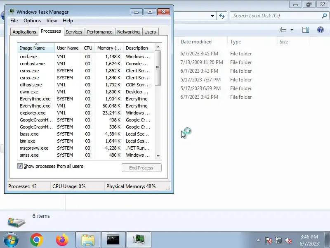
Task: Toggle the Explorer preview pane icon
Action: pyautogui.click(x=306, y=30)
